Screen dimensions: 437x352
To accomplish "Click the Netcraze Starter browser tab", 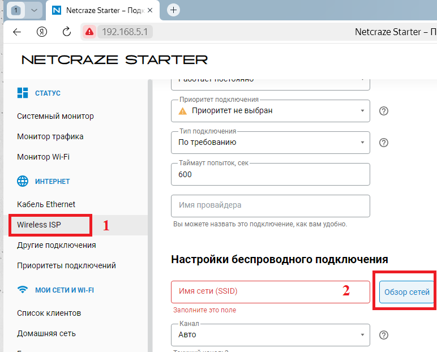I will click(x=102, y=11).
